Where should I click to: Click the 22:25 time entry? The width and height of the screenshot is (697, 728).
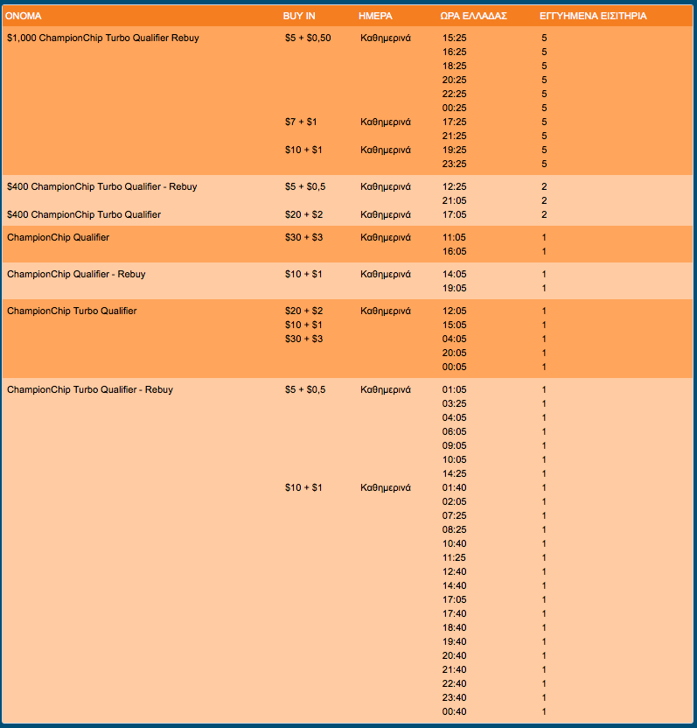454,94
